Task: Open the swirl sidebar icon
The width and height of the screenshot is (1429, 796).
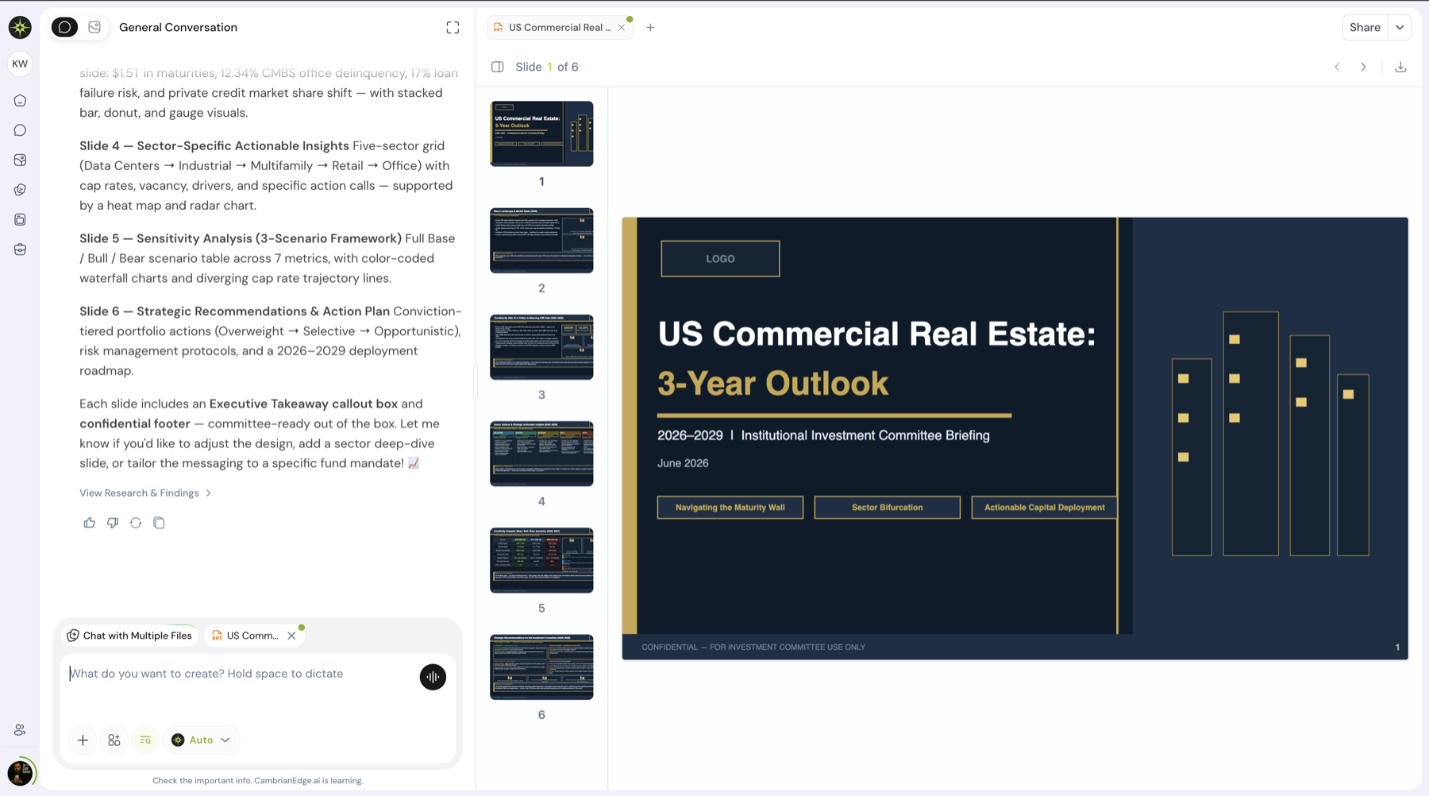Action: pos(20,190)
